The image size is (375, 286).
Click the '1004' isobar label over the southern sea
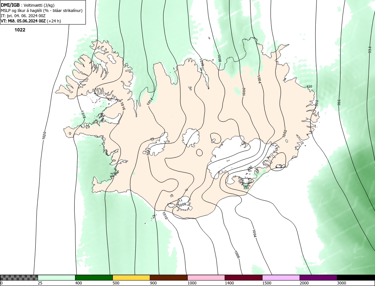click(x=254, y=233)
